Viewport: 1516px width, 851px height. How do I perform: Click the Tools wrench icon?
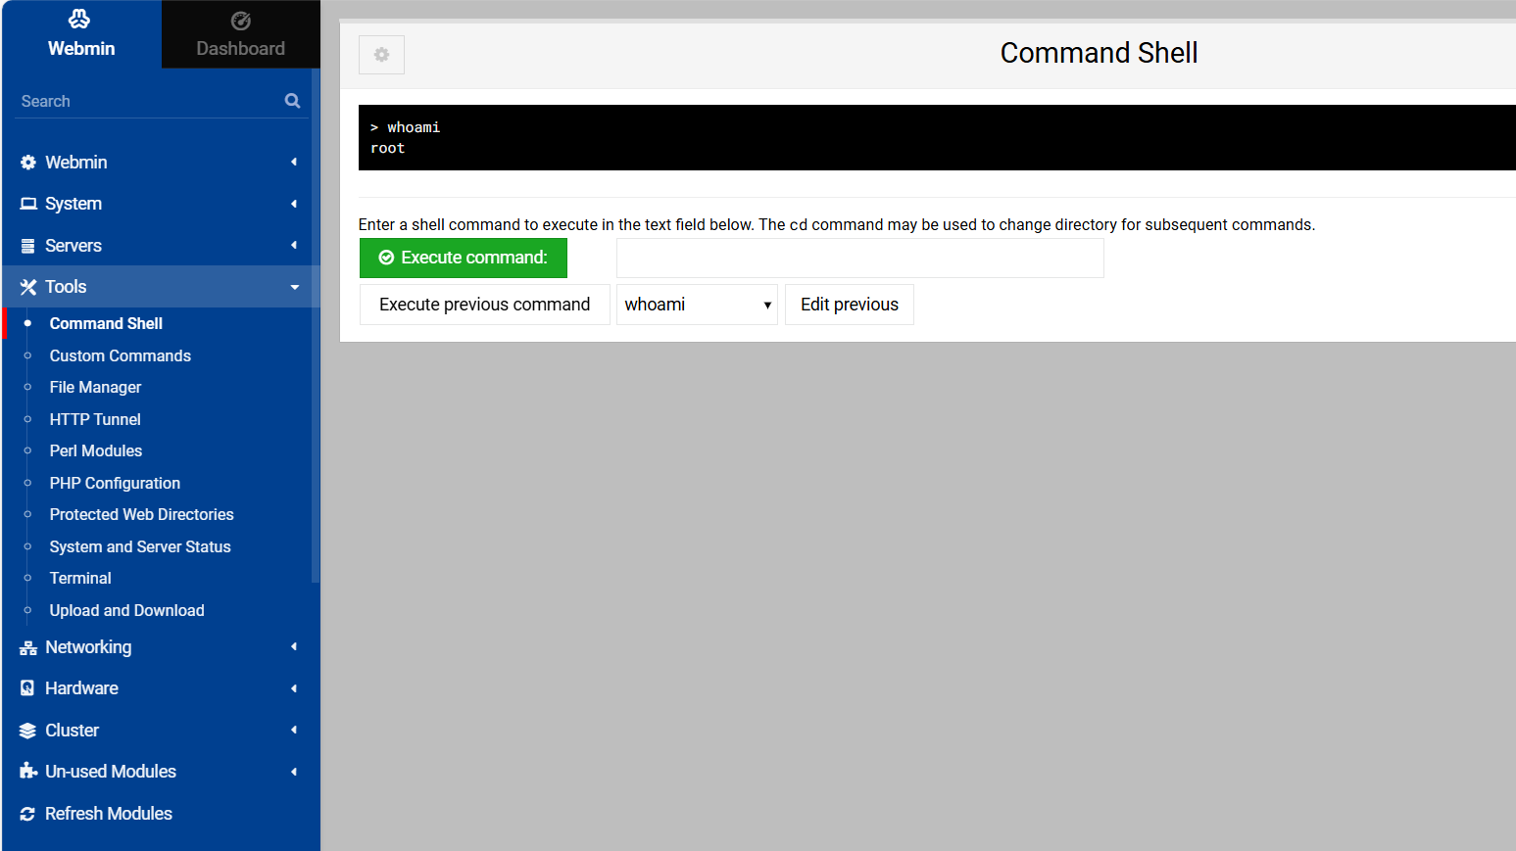point(28,287)
